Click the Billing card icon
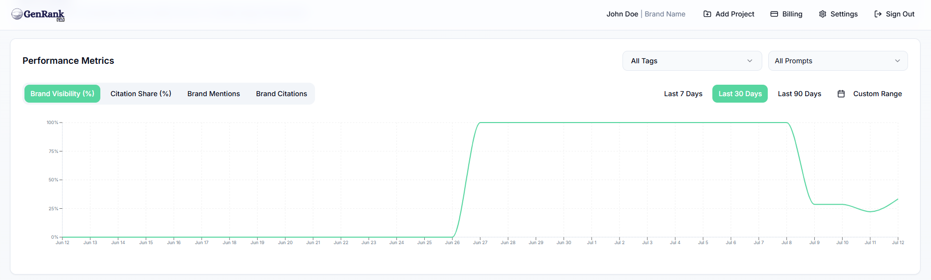The height and width of the screenshot is (280, 931). (x=774, y=14)
